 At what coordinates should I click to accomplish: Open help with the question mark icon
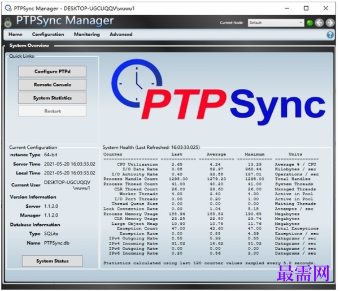(x=330, y=35)
